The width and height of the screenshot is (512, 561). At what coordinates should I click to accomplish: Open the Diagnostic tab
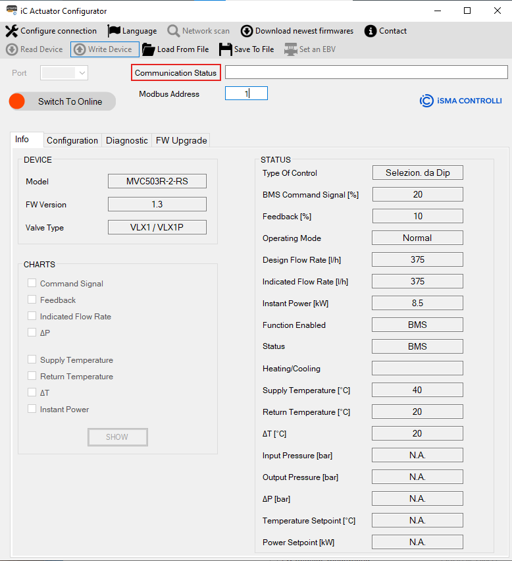127,140
